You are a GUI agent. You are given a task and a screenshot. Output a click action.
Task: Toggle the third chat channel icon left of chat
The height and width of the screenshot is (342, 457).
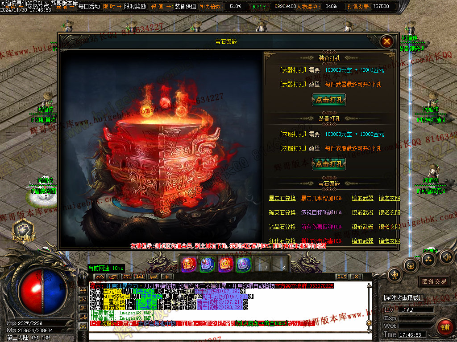pos(83,308)
